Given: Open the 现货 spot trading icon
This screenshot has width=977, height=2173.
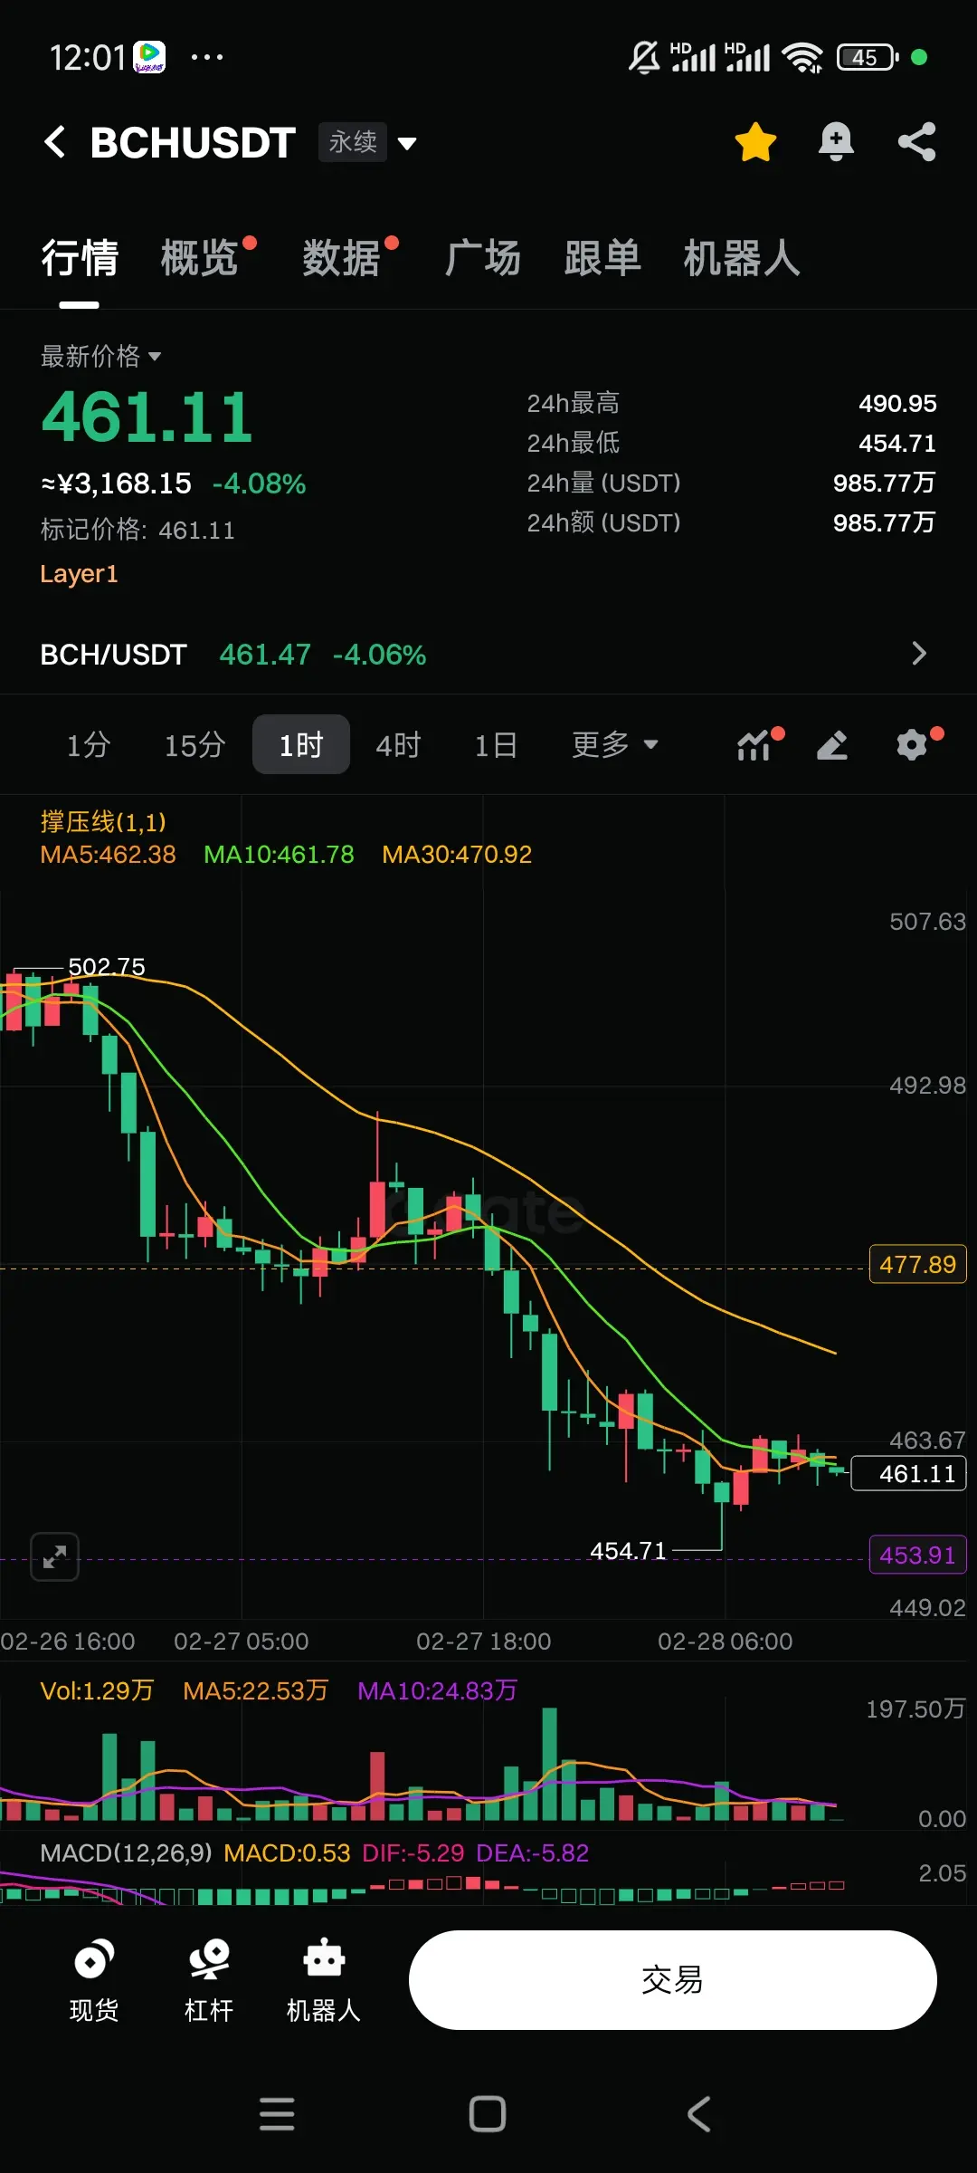Looking at the screenshot, I should (94, 1981).
